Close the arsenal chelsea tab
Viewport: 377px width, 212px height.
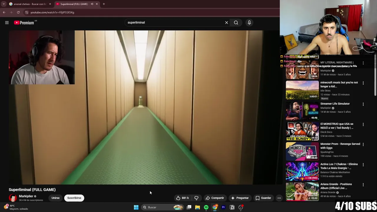[x=50, y=4]
